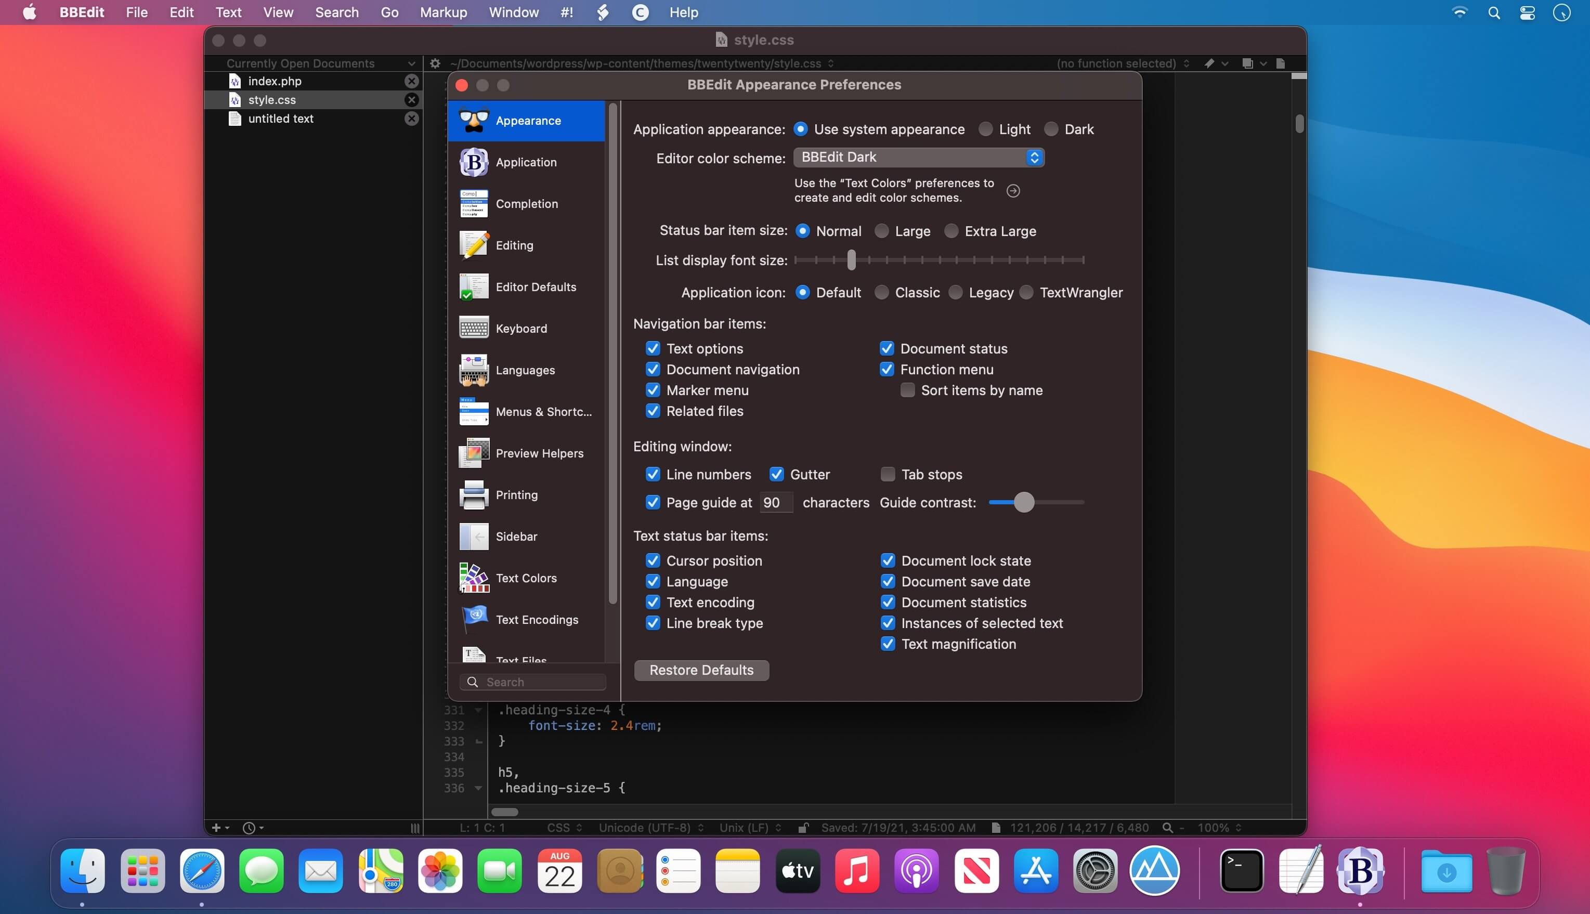Open System Preferences from the Dock
This screenshot has width=1590, height=914.
coord(1094,871)
